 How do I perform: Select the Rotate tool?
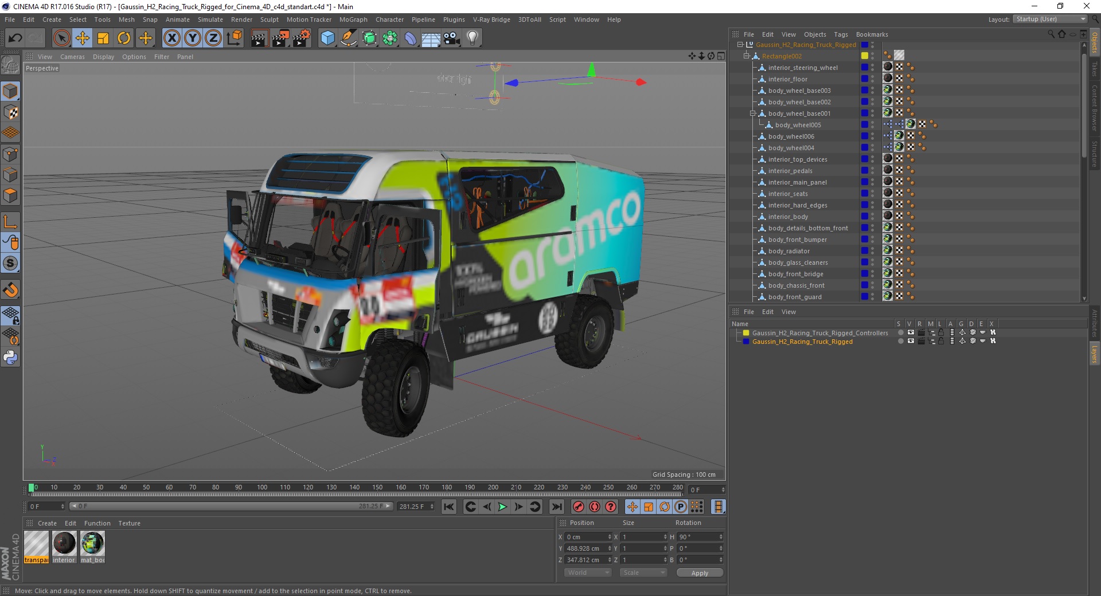coord(124,38)
